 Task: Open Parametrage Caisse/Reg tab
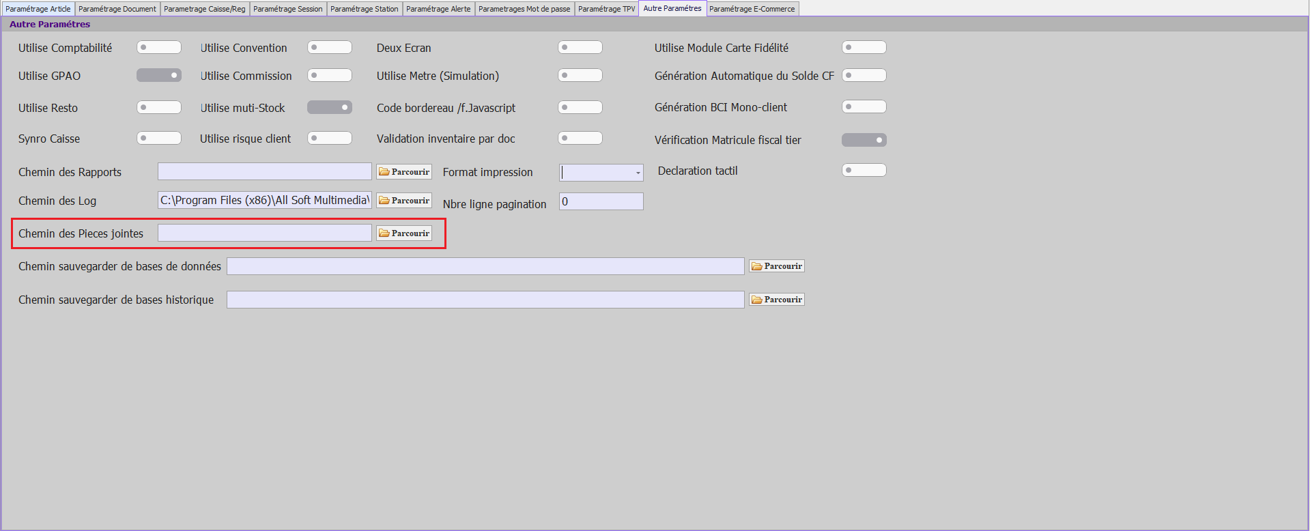coord(205,9)
